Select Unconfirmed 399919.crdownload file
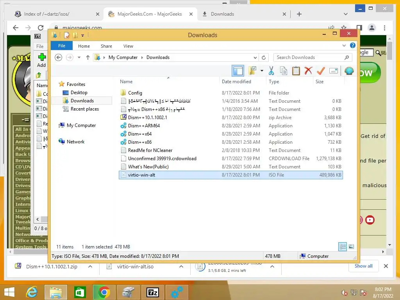The image size is (400, 300). tap(230, 159)
